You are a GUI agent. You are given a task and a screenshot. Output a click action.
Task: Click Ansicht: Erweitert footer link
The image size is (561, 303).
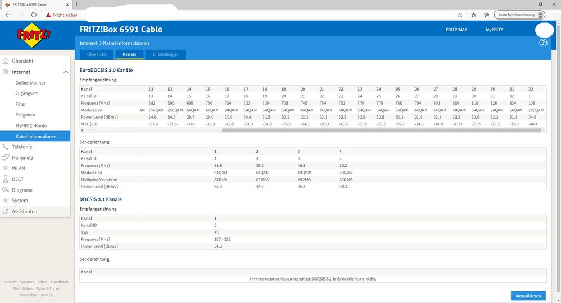point(19,282)
